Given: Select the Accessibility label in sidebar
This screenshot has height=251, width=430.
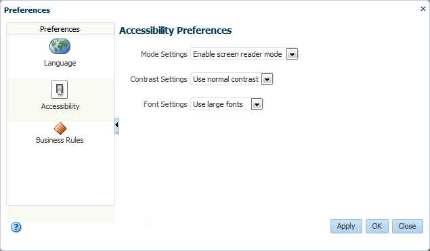Looking at the screenshot, I should 60,106.
